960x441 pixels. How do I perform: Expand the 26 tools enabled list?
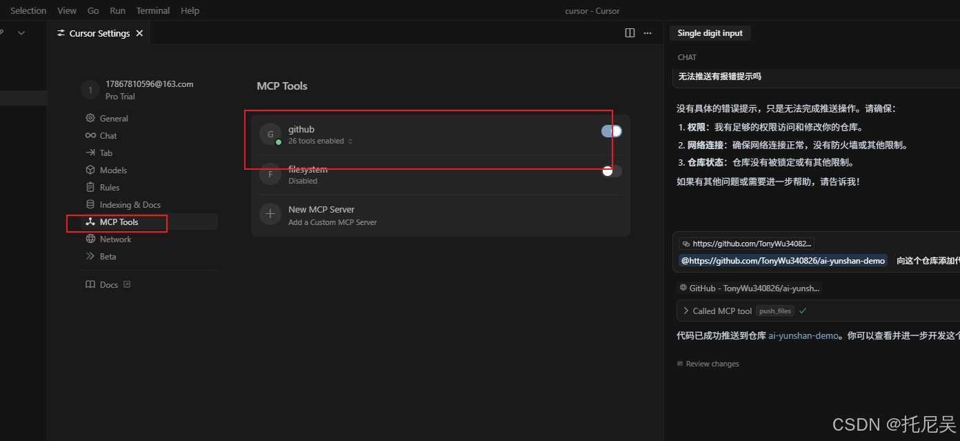tap(321, 141)
